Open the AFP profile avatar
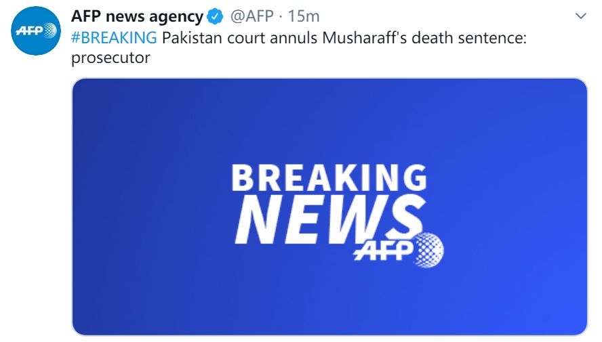Viewport: 602px width, 342px height. [36, 30]
